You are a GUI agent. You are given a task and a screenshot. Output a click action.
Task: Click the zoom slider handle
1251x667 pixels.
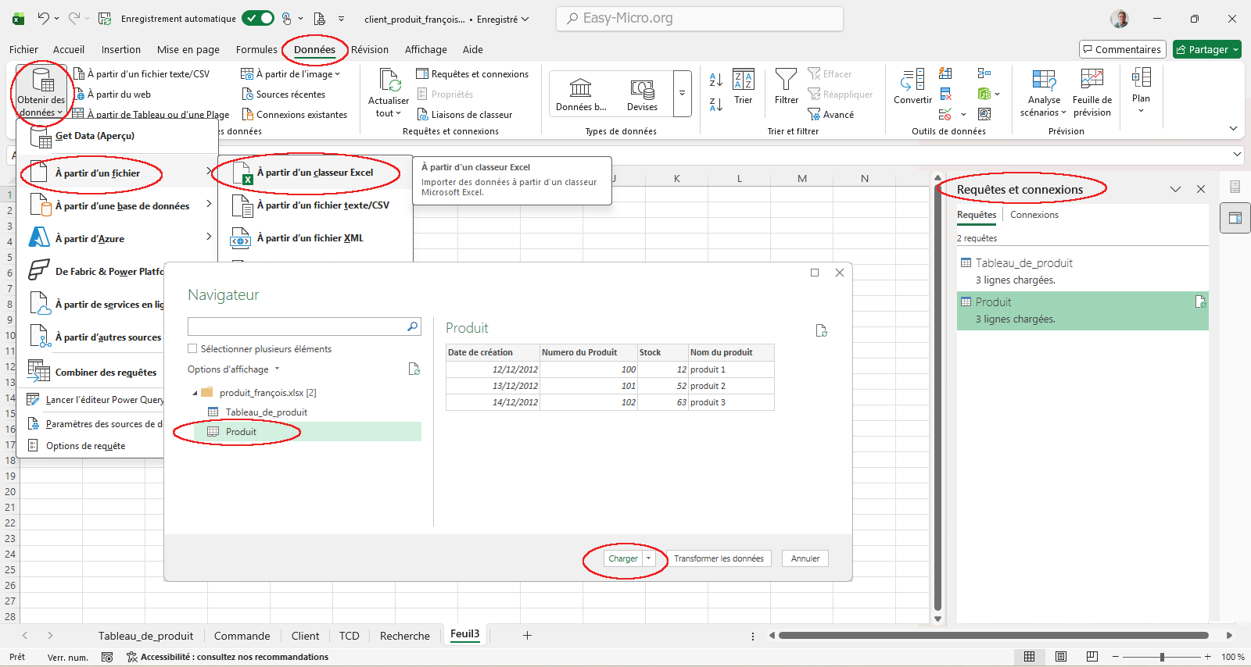coord(1162,657)
